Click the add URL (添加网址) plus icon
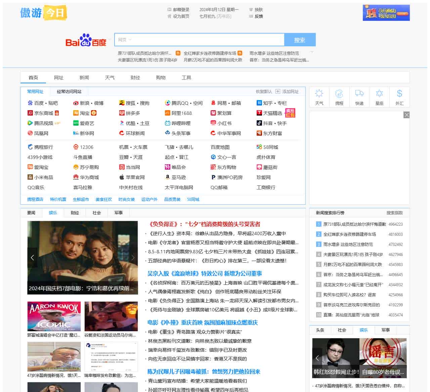Image resolution: width=430 pixels, height=392 pixels. pos(278,91)
